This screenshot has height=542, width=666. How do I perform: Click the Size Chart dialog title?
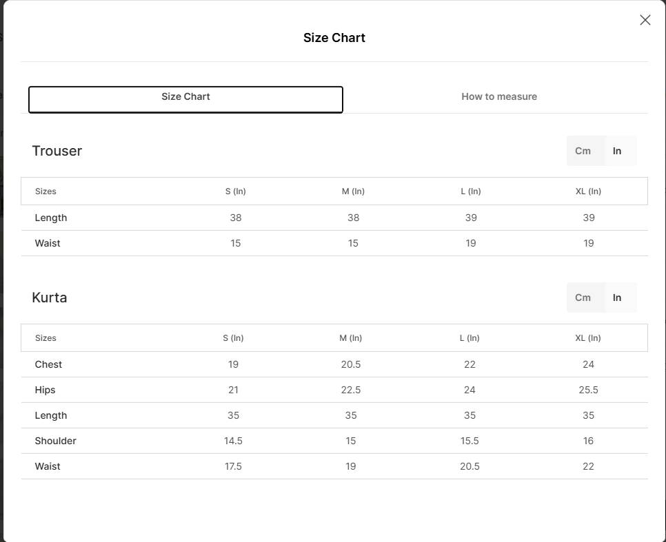[x=334, y=38]
